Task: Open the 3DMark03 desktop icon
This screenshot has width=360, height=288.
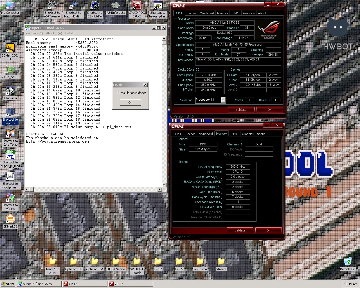Action: (x=10, y=221)
